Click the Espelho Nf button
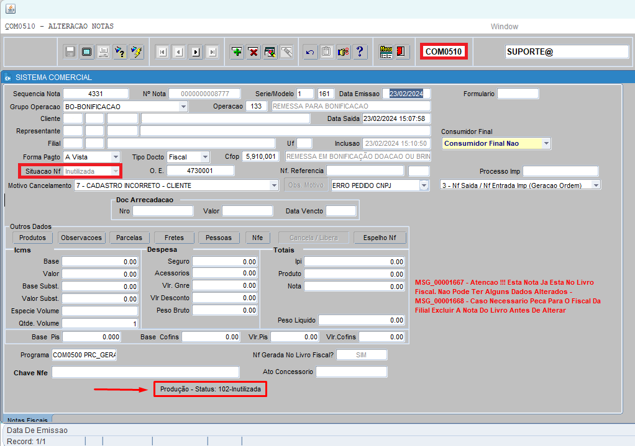635x446 pixels. (x=380, y=238)
